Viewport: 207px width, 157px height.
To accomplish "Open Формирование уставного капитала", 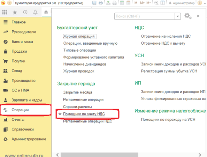I will pos(94,57).
